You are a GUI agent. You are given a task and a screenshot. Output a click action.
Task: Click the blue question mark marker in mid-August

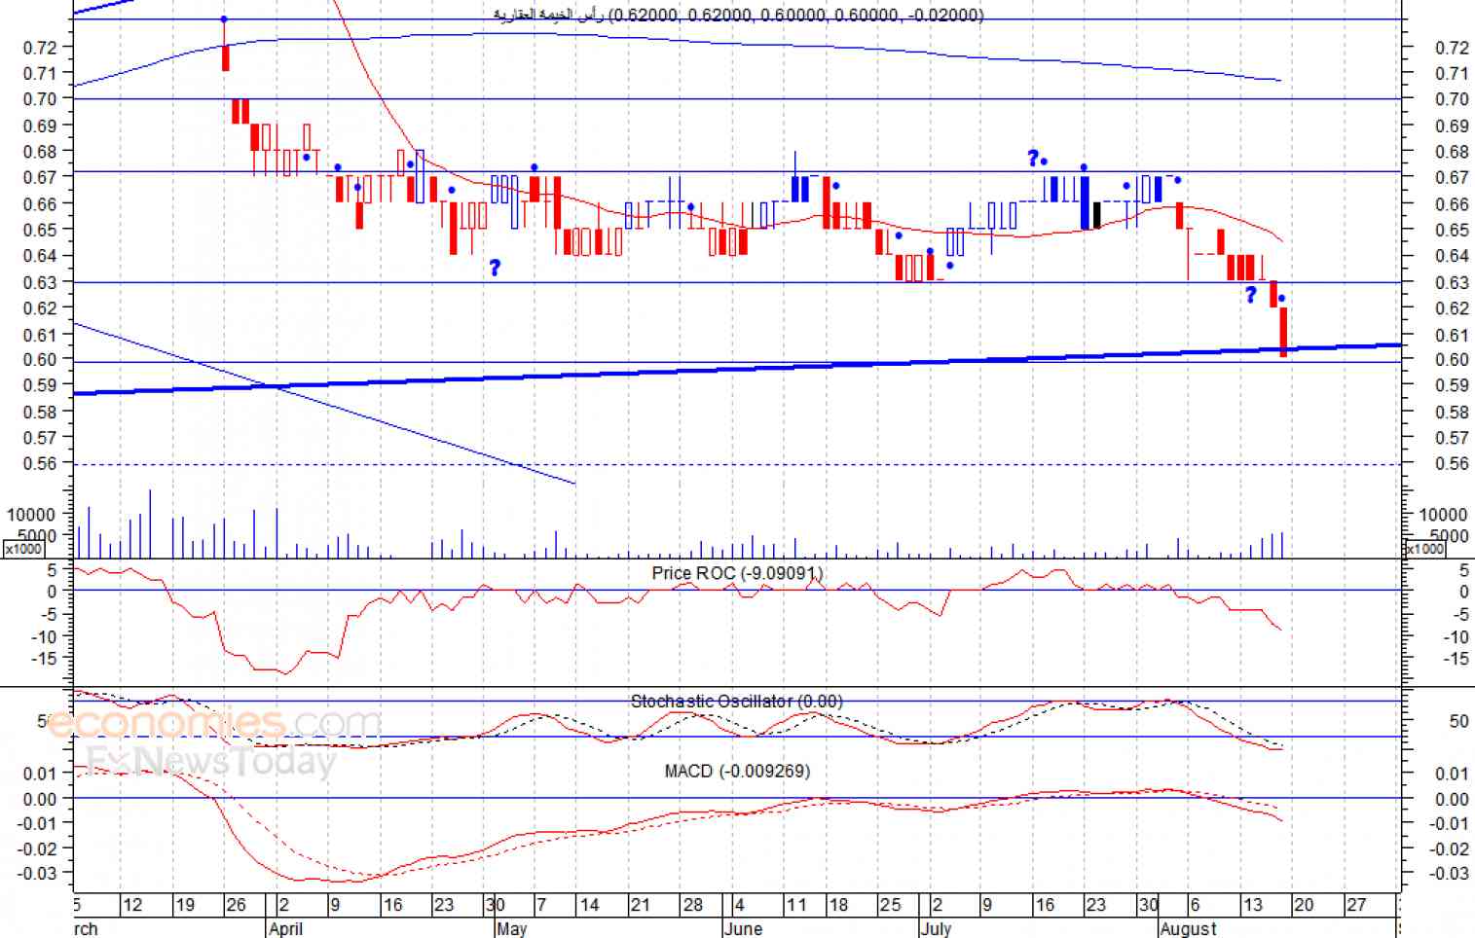click(x=1251, y=295)
